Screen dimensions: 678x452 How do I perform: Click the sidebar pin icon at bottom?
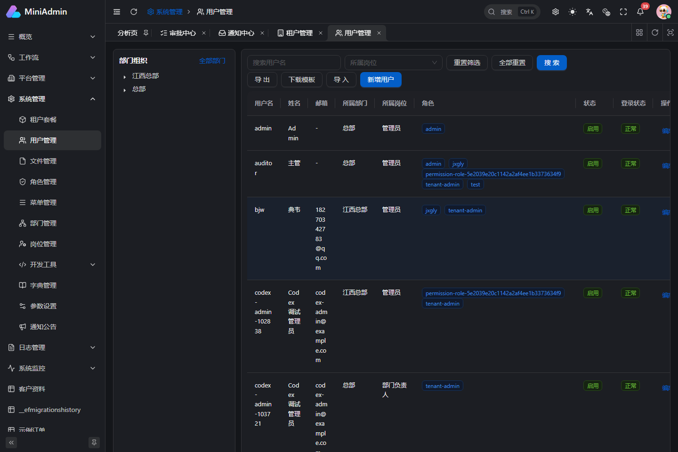pyautogui.click(x=94, y=443)
